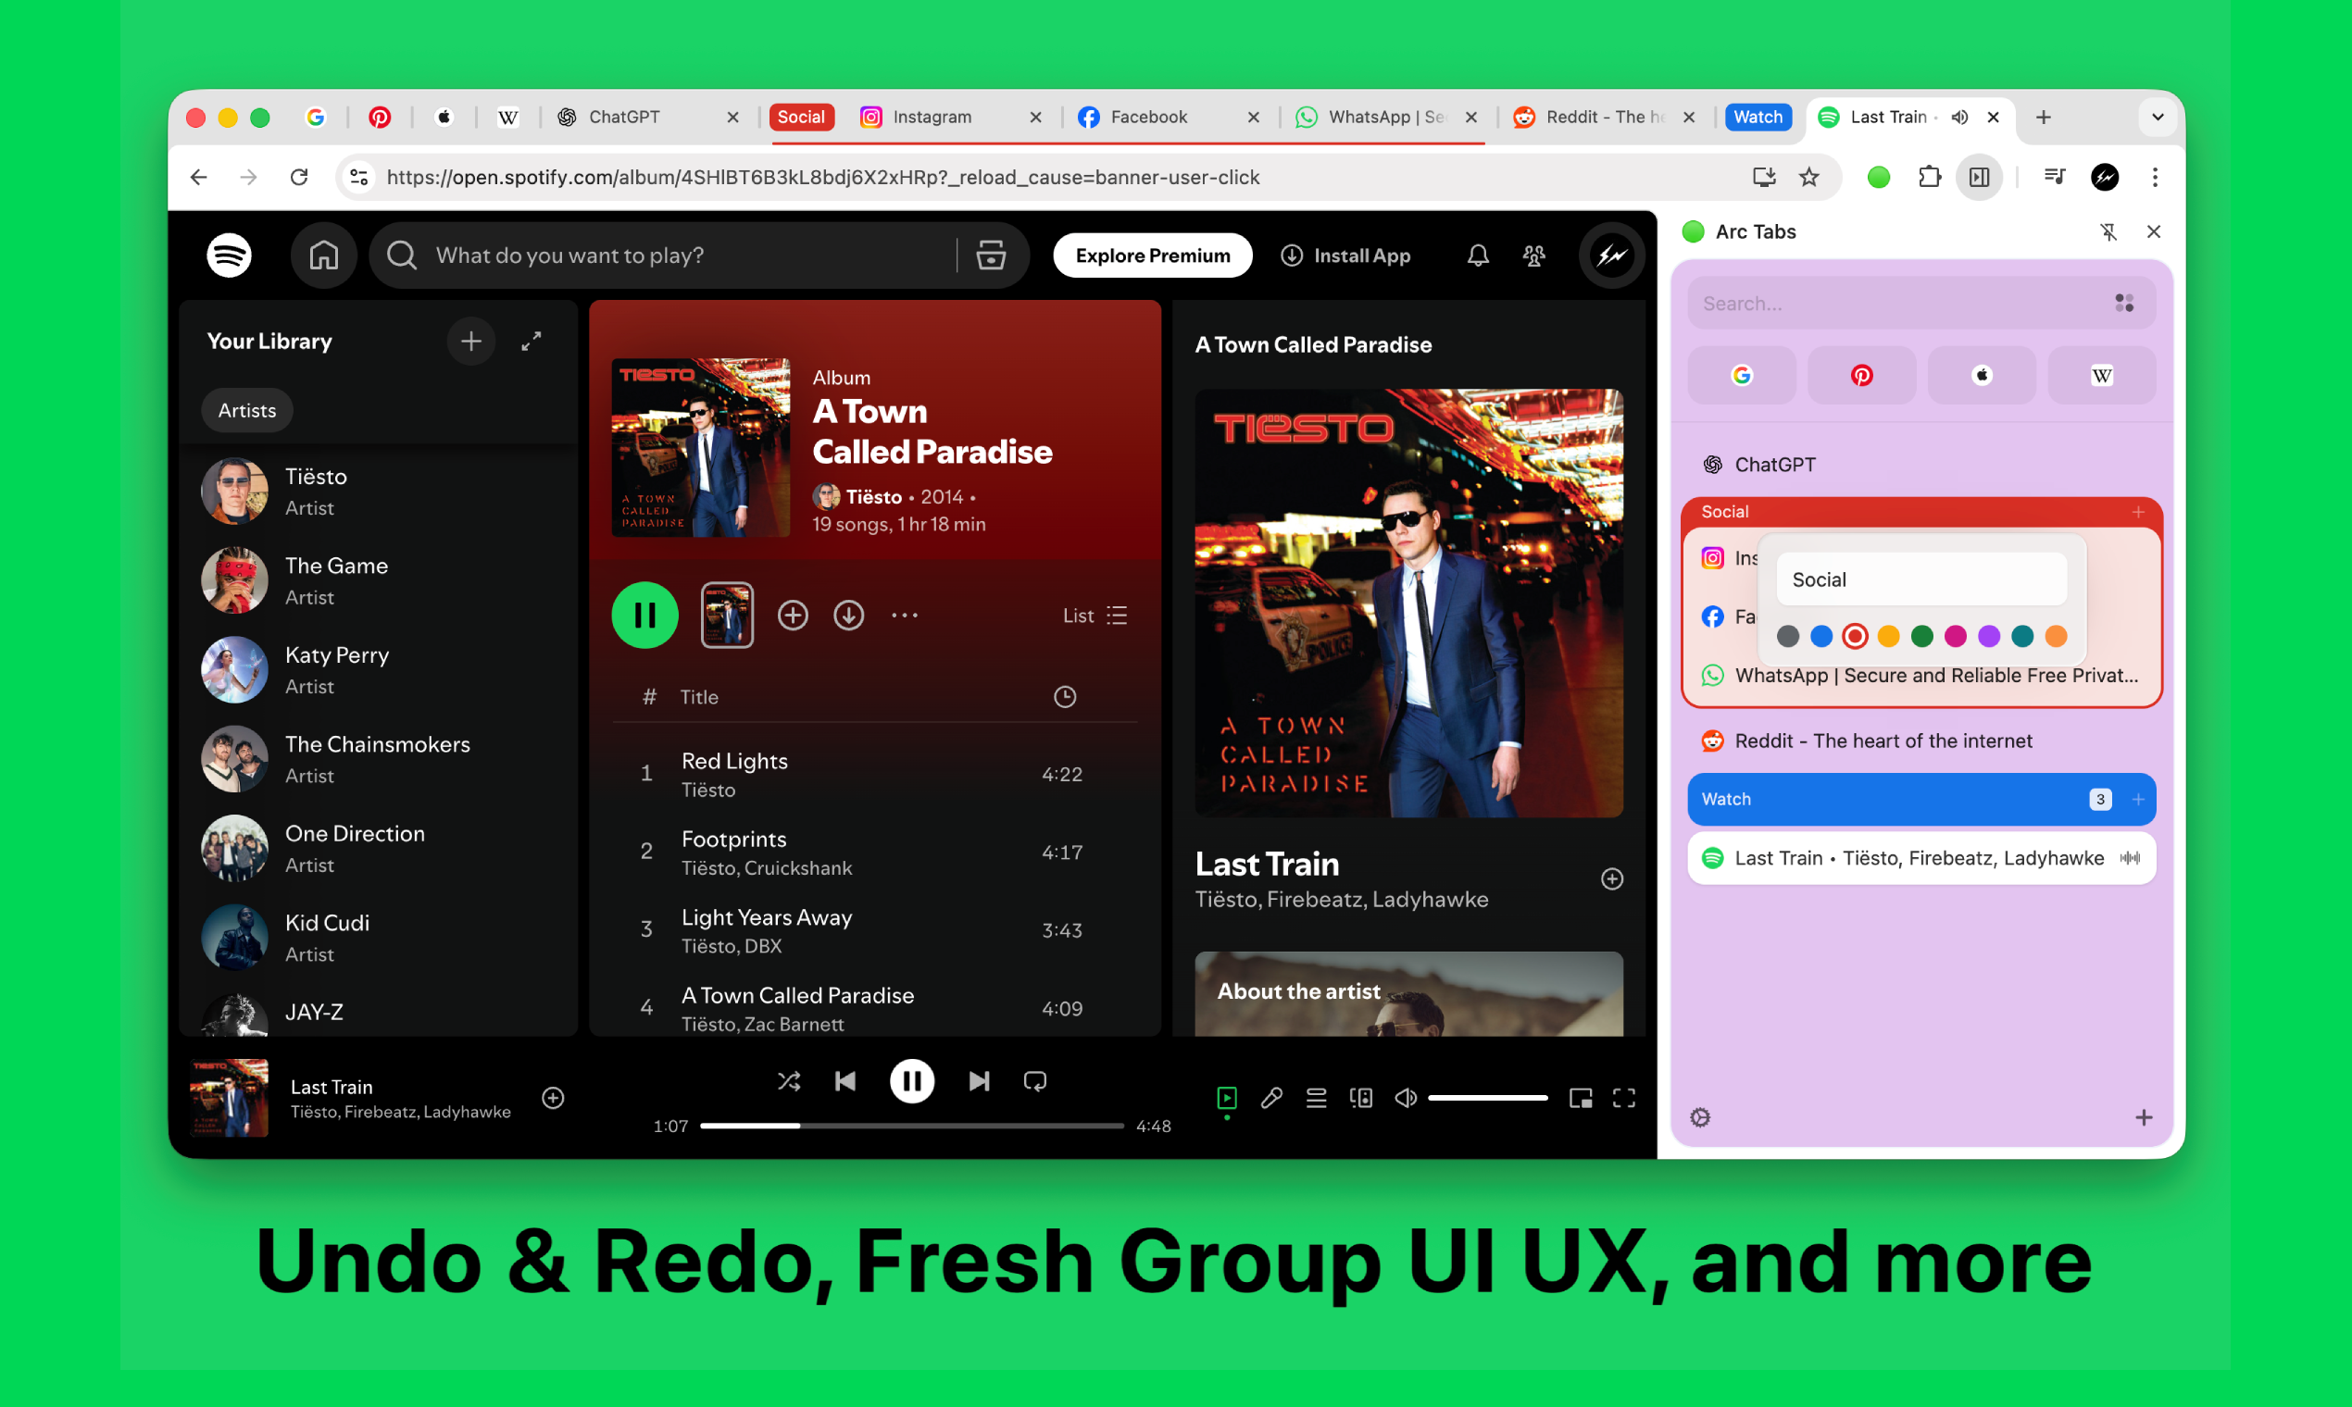Open the album options menu with three dots

905,616
